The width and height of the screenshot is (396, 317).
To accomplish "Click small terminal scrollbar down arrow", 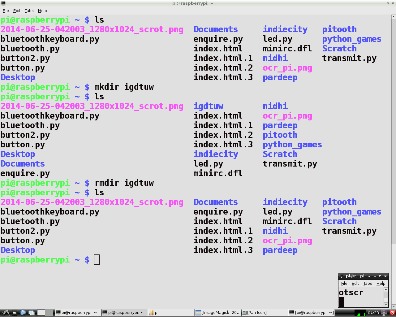I will pos(386,305).
